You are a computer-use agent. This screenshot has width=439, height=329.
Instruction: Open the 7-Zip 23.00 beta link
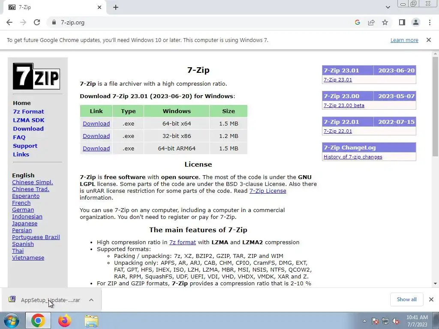[x=344, y=105]
